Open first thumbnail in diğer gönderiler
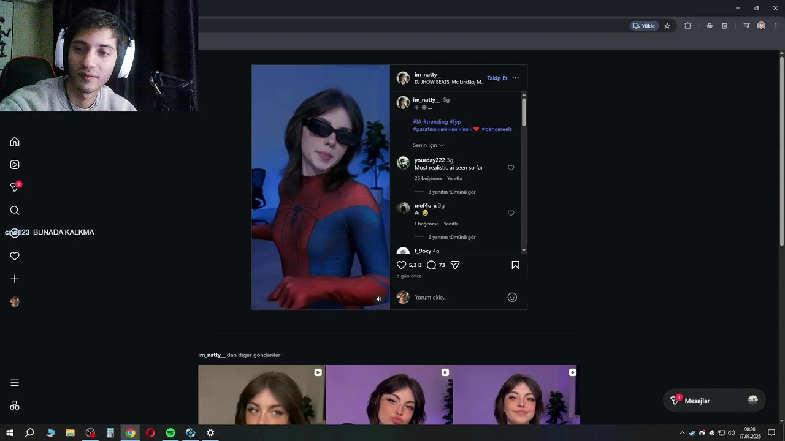785x441 pixels. pos(262,395)
